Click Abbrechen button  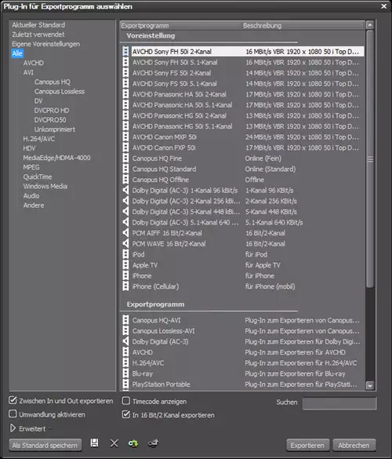[354, 445]
